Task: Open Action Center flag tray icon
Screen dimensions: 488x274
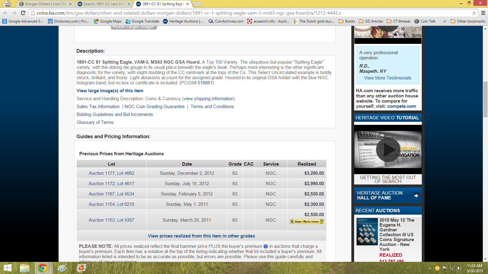Action: (444, 268)
